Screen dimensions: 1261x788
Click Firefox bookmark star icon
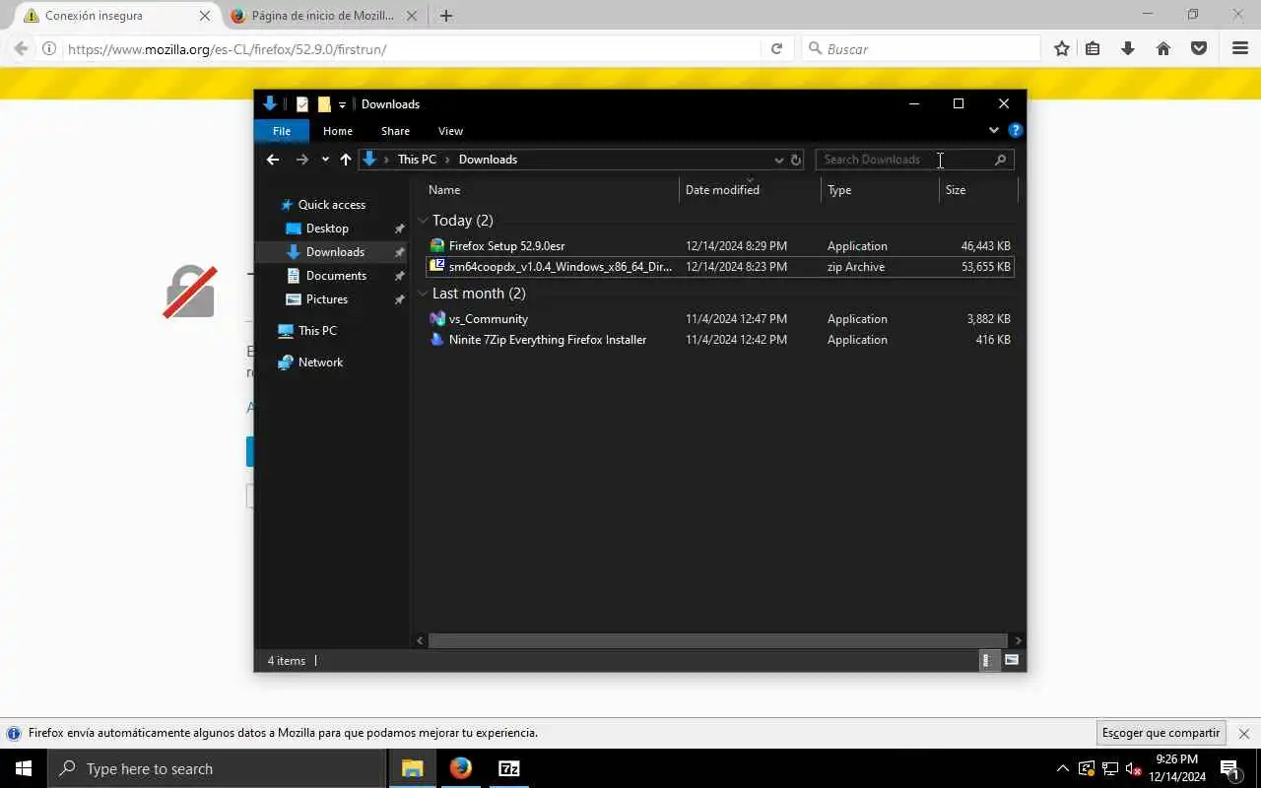(1061, 48)
